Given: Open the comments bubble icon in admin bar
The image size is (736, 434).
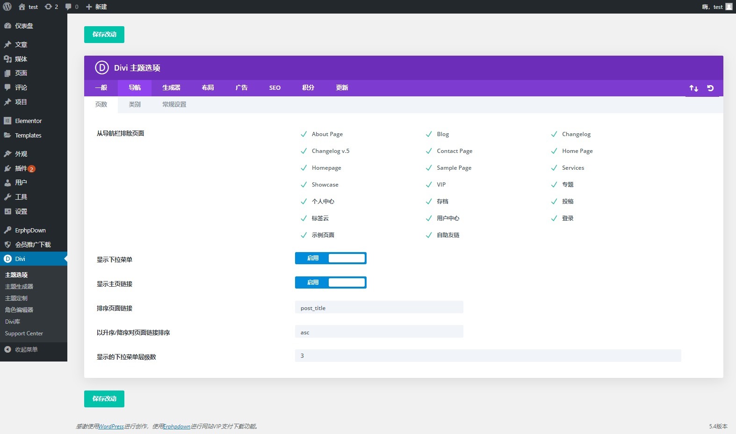Looking at the screenshot, I should (x=68, y=7).
